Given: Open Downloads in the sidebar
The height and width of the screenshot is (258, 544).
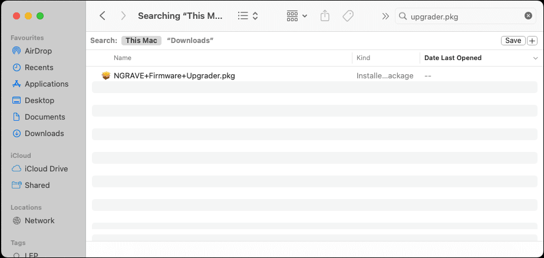Looking at the screenshot, I should 44,133.
